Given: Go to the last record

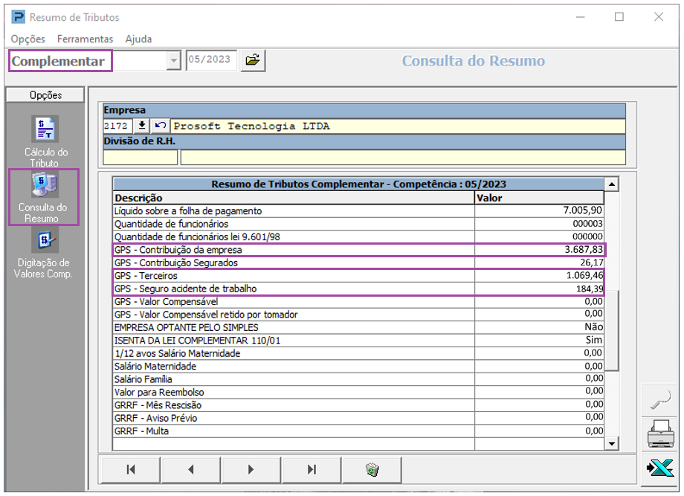Looking at the screenshot, I should tap(312, 469).
